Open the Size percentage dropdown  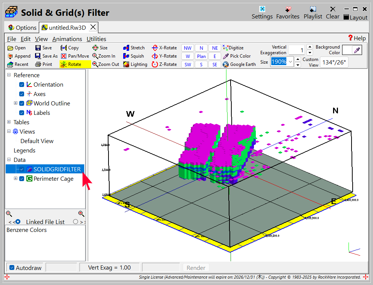click(290, 62)
